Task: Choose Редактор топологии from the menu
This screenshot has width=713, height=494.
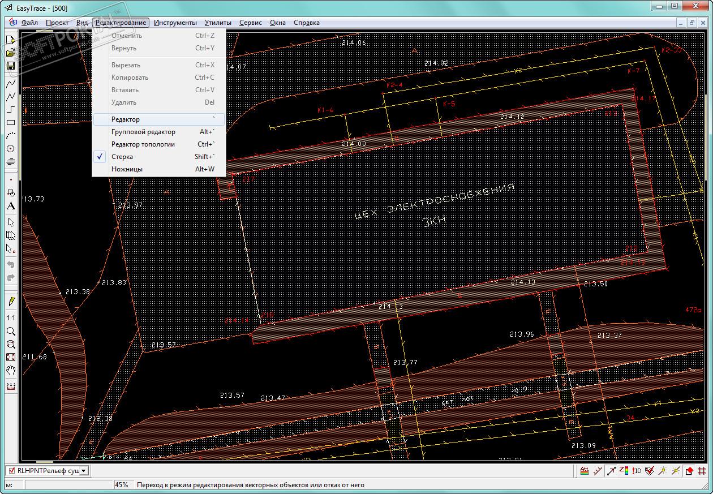Action: 143,144
